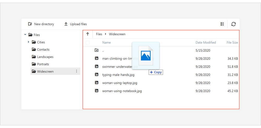
Task: Click the 51.8 KB size cell
Action: tap(233, 67)
